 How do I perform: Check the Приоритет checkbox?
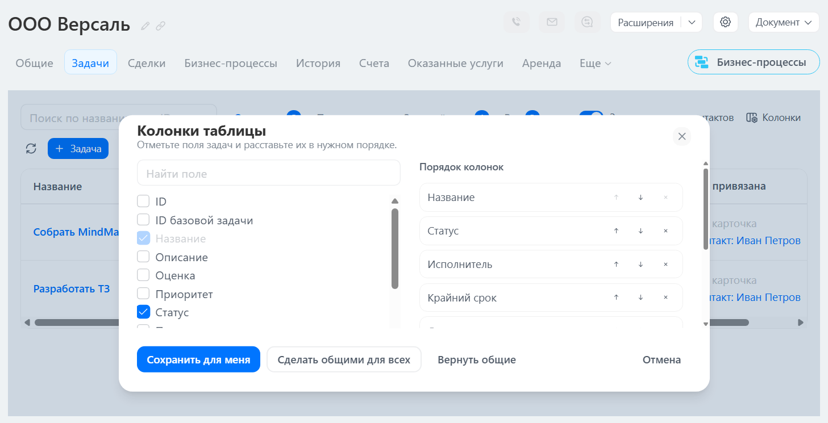[143, 294]
